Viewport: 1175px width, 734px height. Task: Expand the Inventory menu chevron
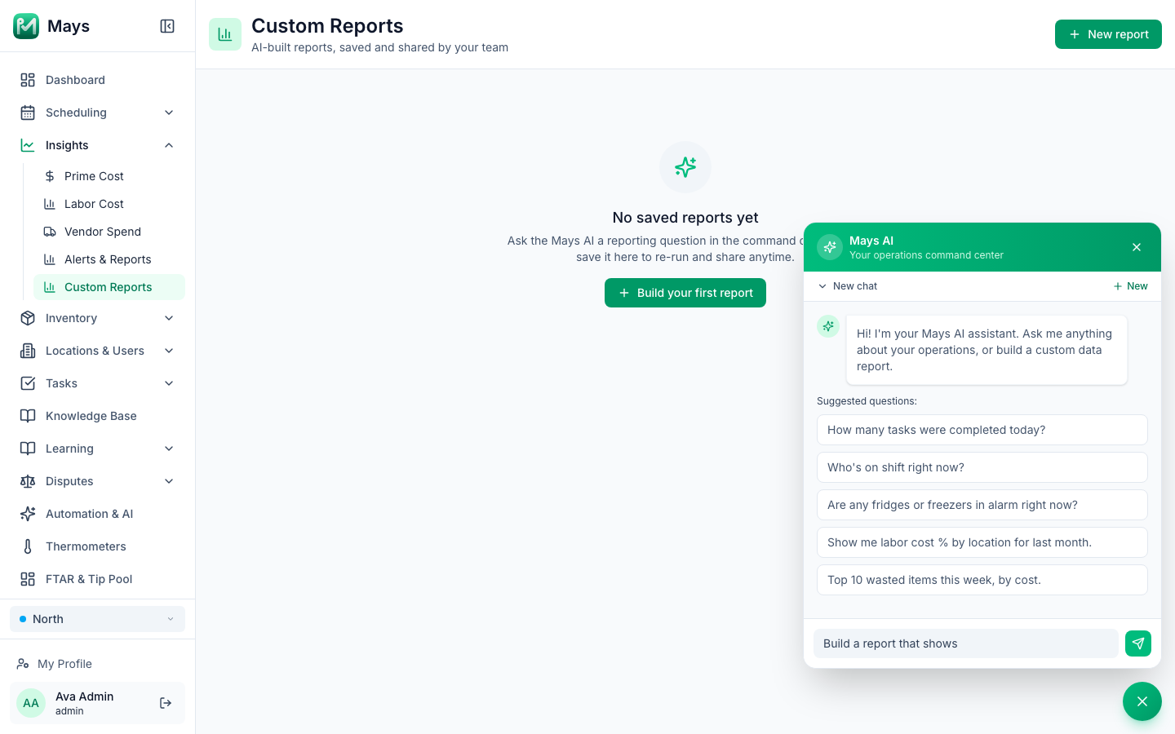(169, 318)
